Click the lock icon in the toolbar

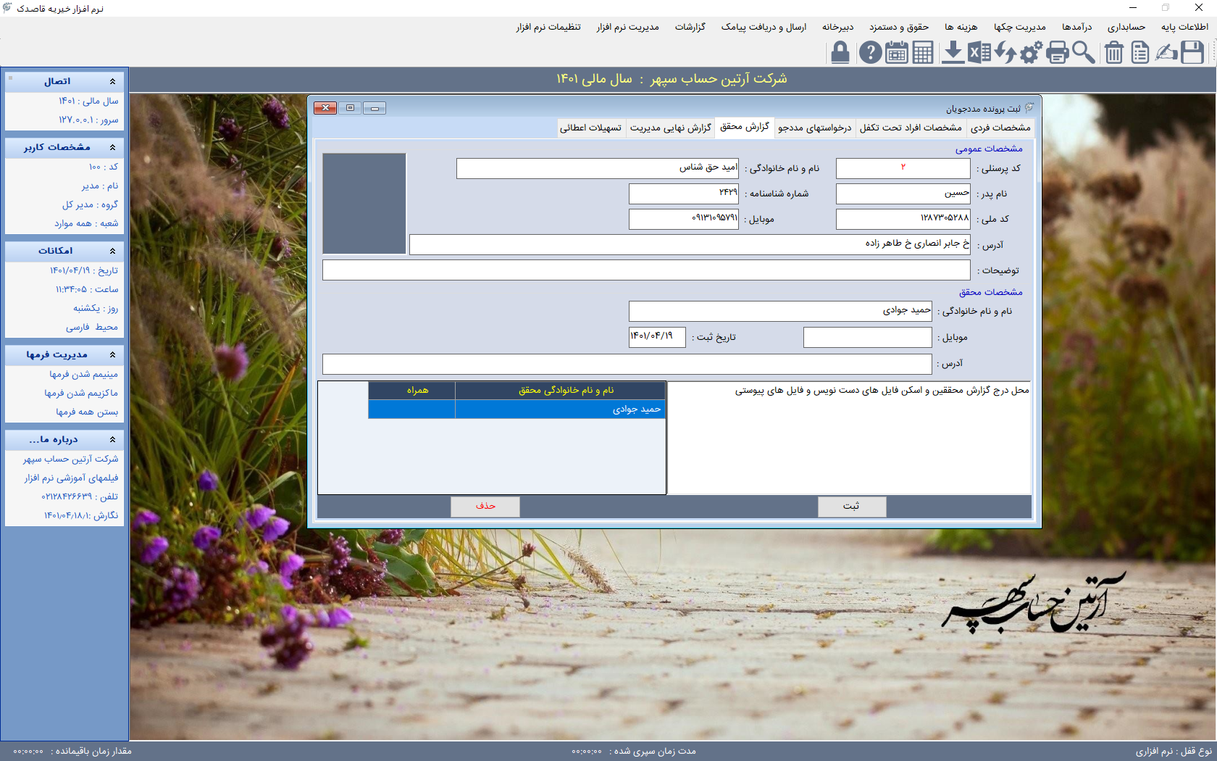(x=840, y=53)
